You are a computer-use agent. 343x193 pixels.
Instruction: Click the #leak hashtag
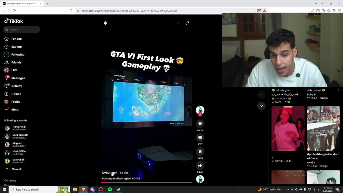[120, 179]
